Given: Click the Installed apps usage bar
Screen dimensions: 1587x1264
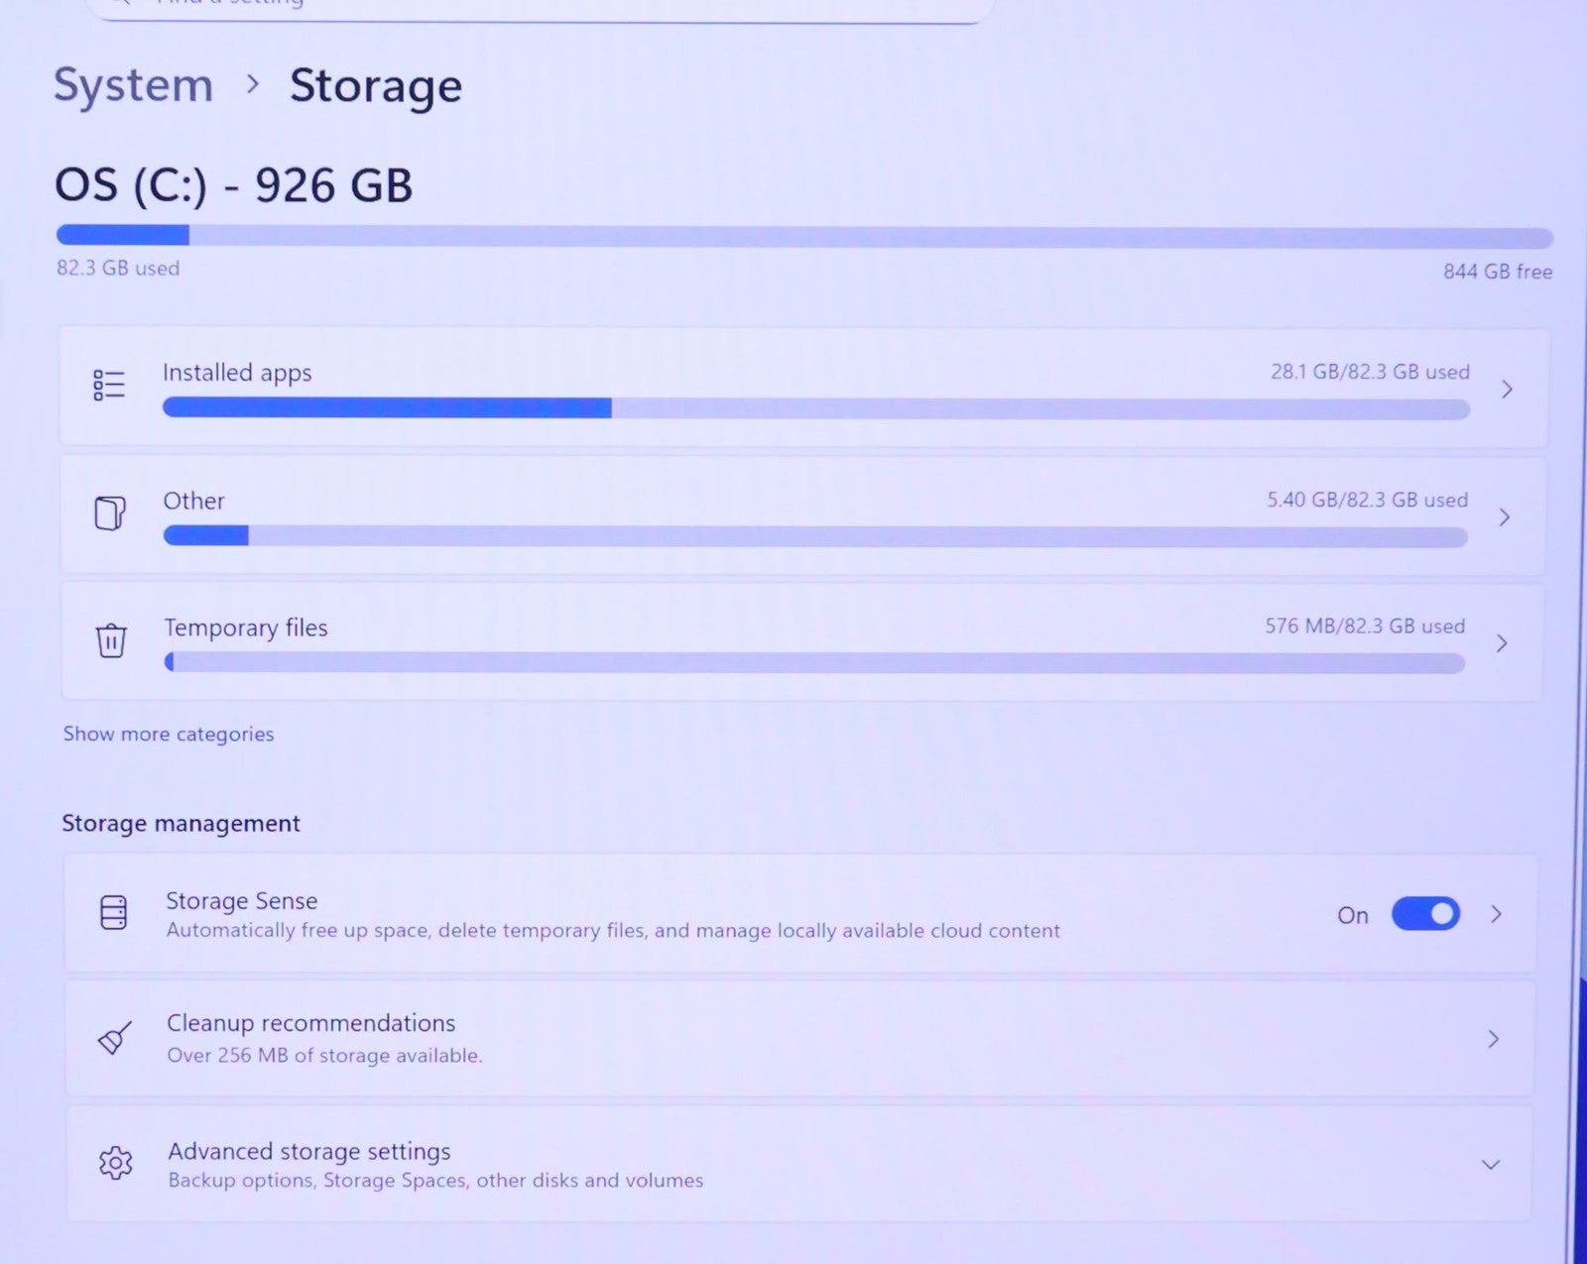Looking at the screenshot, I should (x=815, y=408).
